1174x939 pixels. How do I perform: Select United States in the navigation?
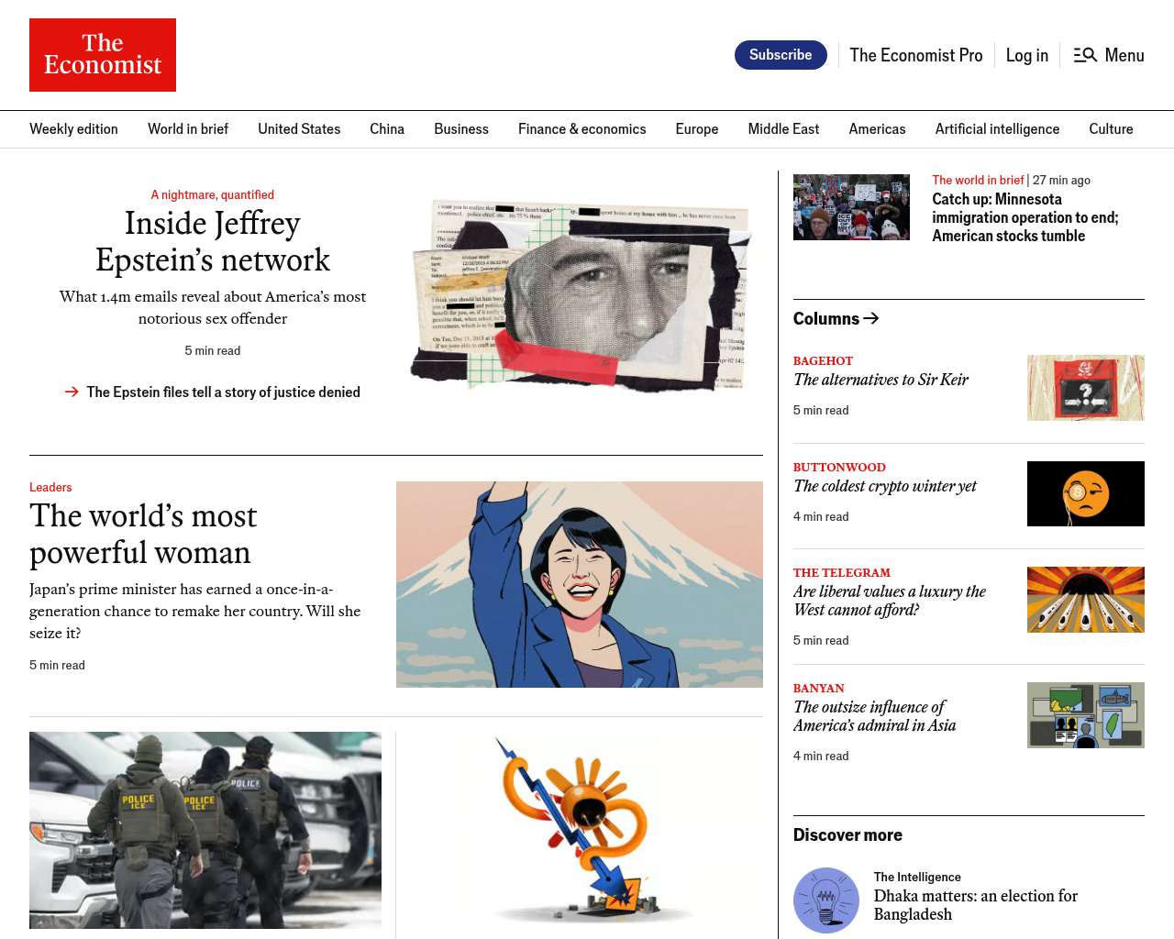point(299,129)
